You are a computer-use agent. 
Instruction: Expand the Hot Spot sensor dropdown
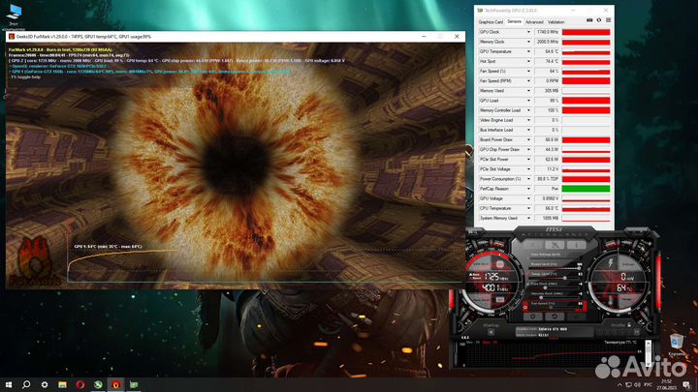(x=528, y=61)
